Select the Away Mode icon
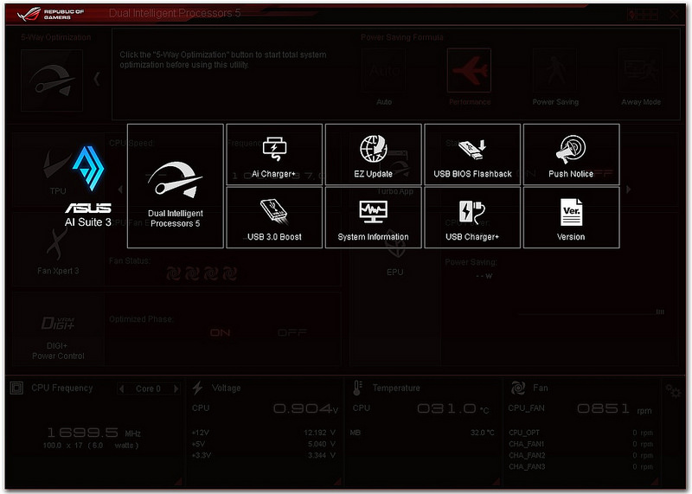 640,71
